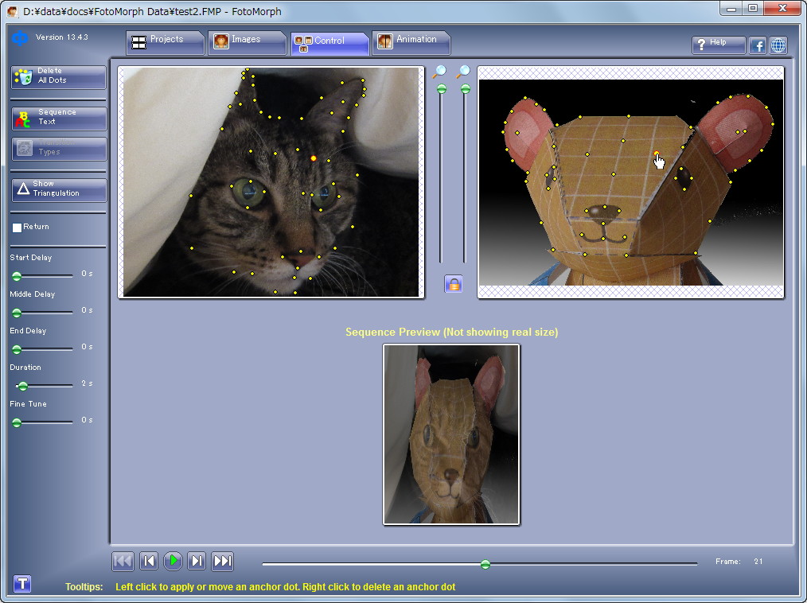The image size is (807, 603).
Task: Click the window title bar app icon
Action: 12,11
